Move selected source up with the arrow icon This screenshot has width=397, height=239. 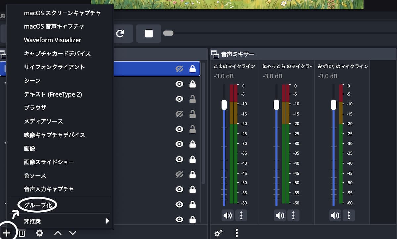pos(58,233)
